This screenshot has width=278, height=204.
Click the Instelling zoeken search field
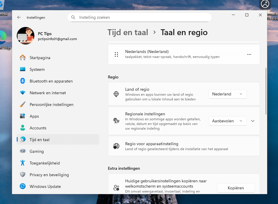tap(139, 17)
